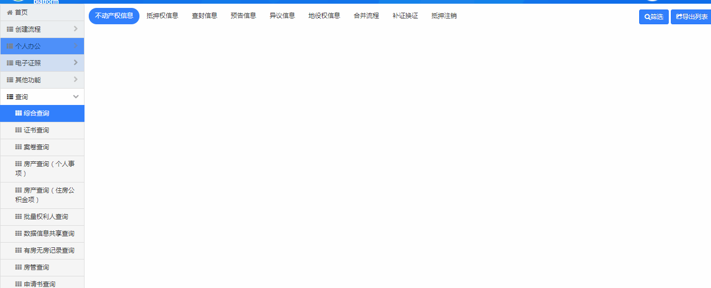
Task: Switch to the 抵押注销 tab
Action: click(444, 16)
